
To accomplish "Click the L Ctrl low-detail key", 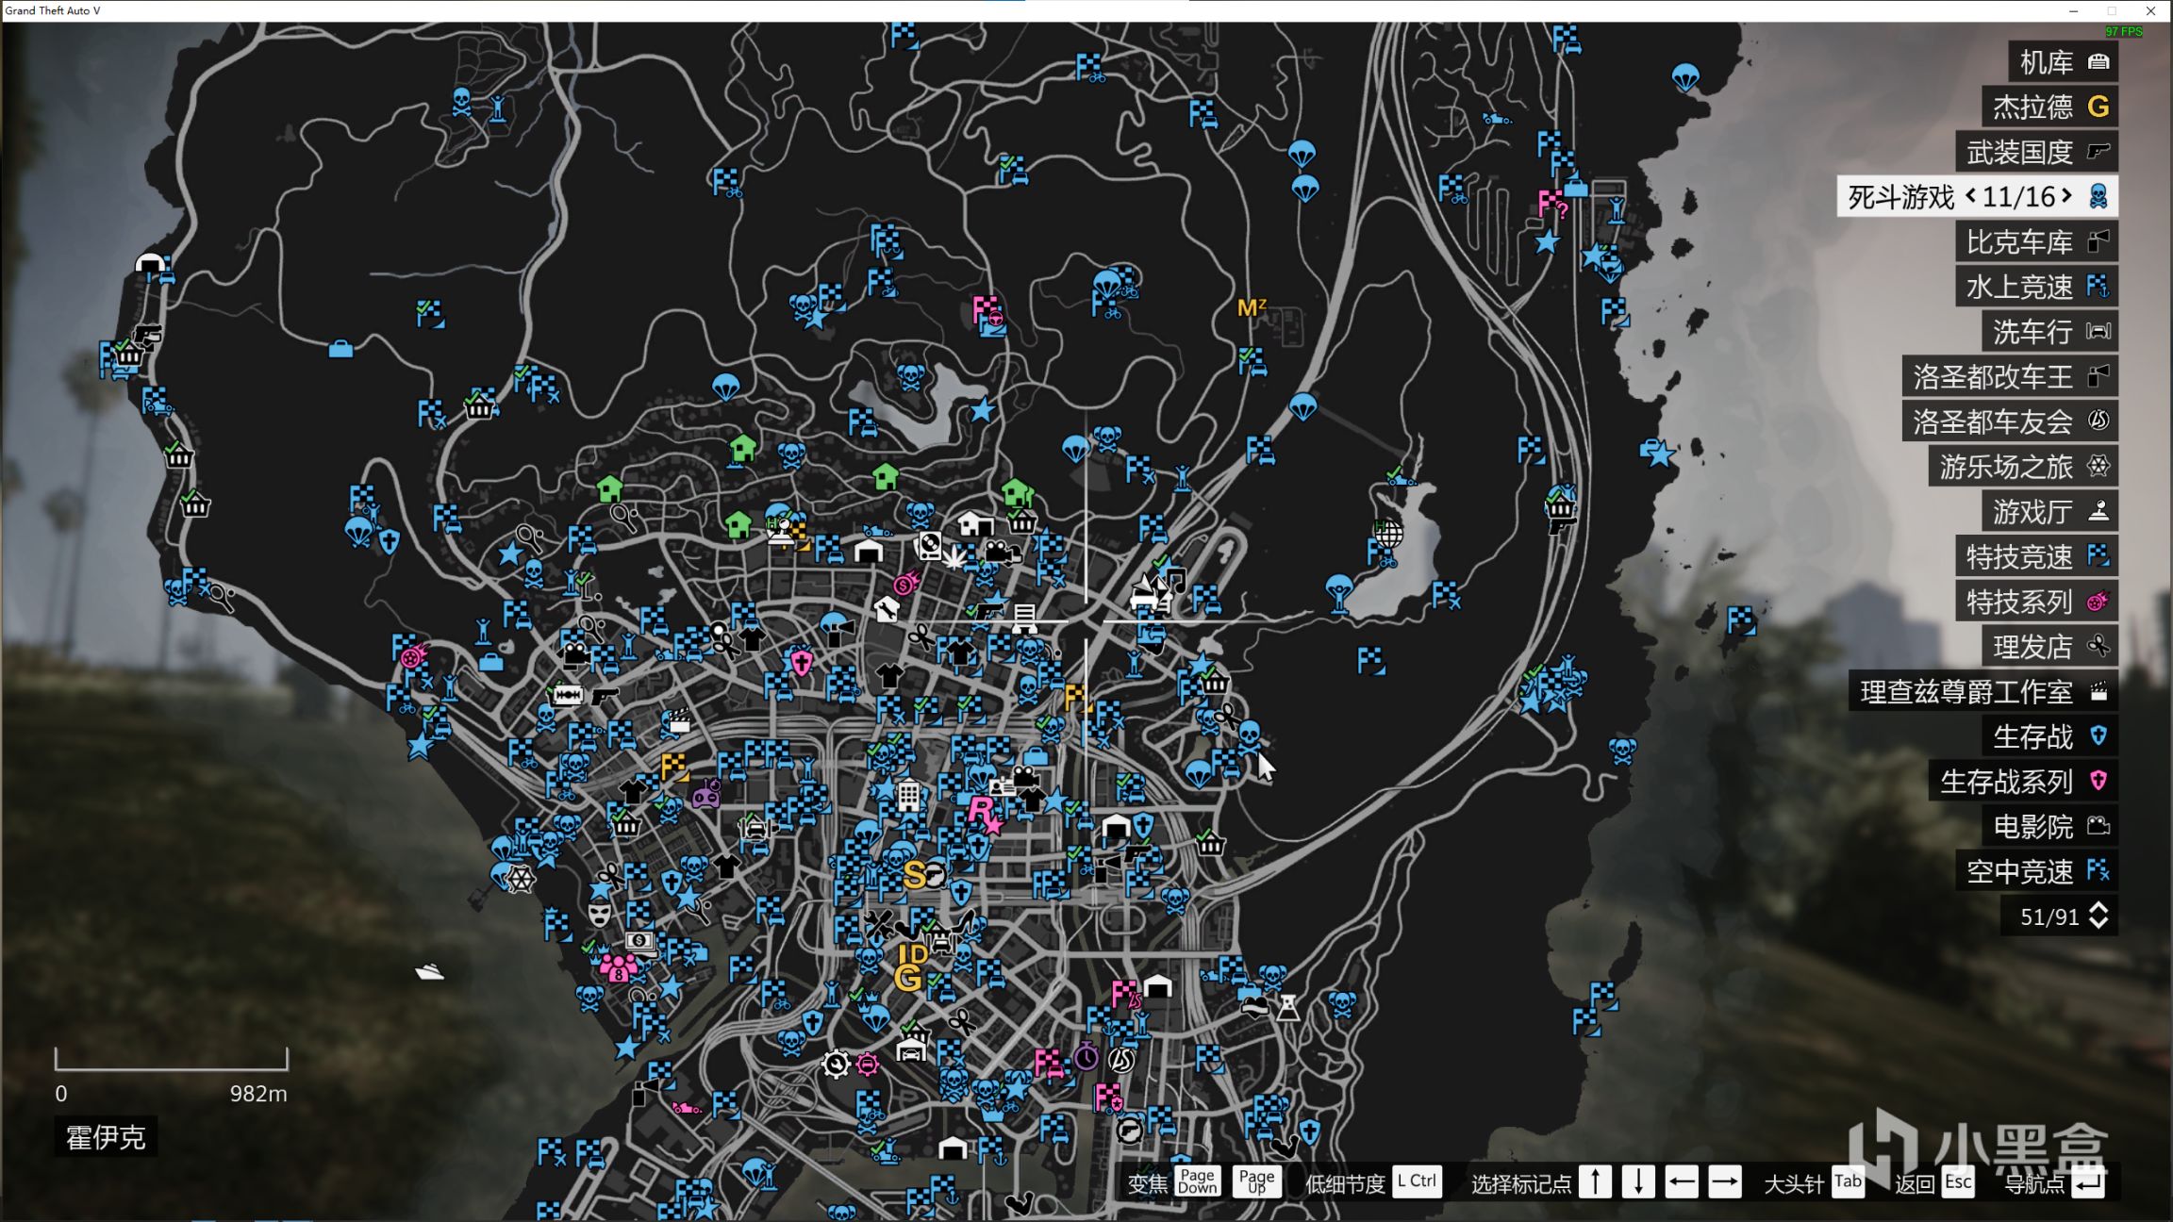I will 1417,1181.
